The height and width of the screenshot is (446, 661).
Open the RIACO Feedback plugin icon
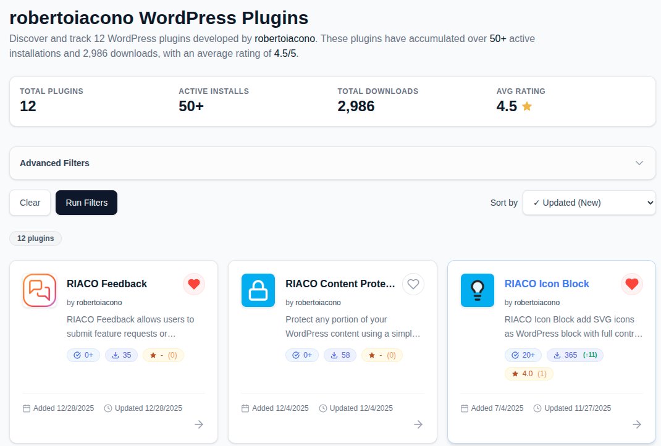(x=40, y=290)
